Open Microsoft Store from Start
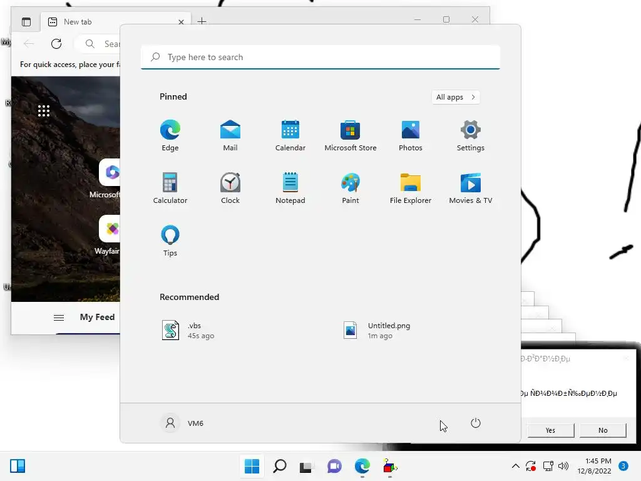641x481 pixels. 351,136
